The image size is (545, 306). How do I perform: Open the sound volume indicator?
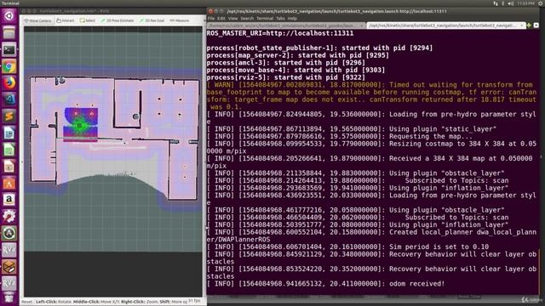click(x=511, y=3)
